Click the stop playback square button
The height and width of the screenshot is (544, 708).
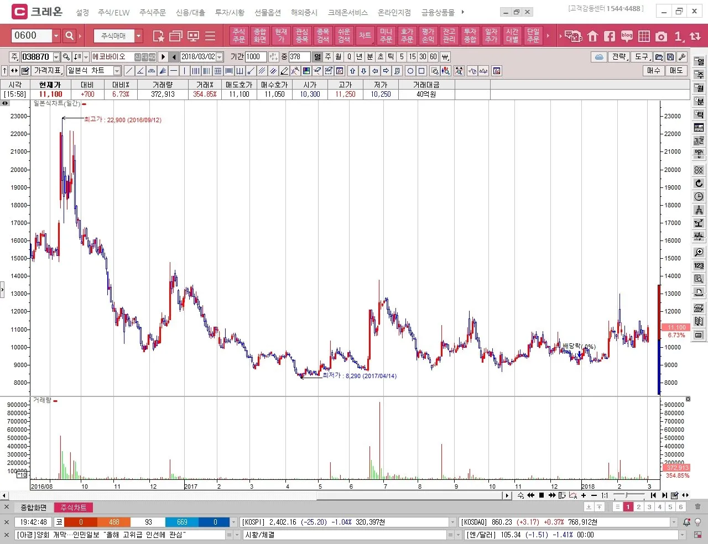542,495
